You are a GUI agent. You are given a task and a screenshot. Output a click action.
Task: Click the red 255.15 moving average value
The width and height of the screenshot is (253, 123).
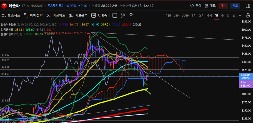coord(126,25)
